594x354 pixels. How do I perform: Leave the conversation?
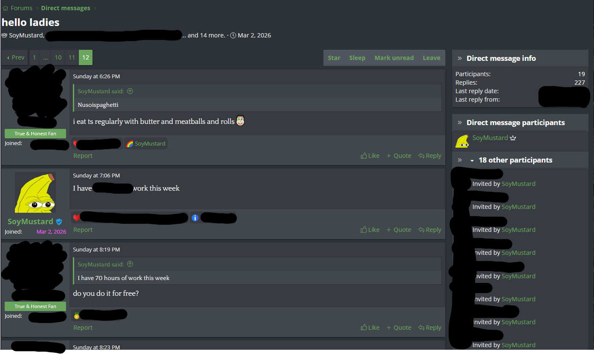click(432, 58)
